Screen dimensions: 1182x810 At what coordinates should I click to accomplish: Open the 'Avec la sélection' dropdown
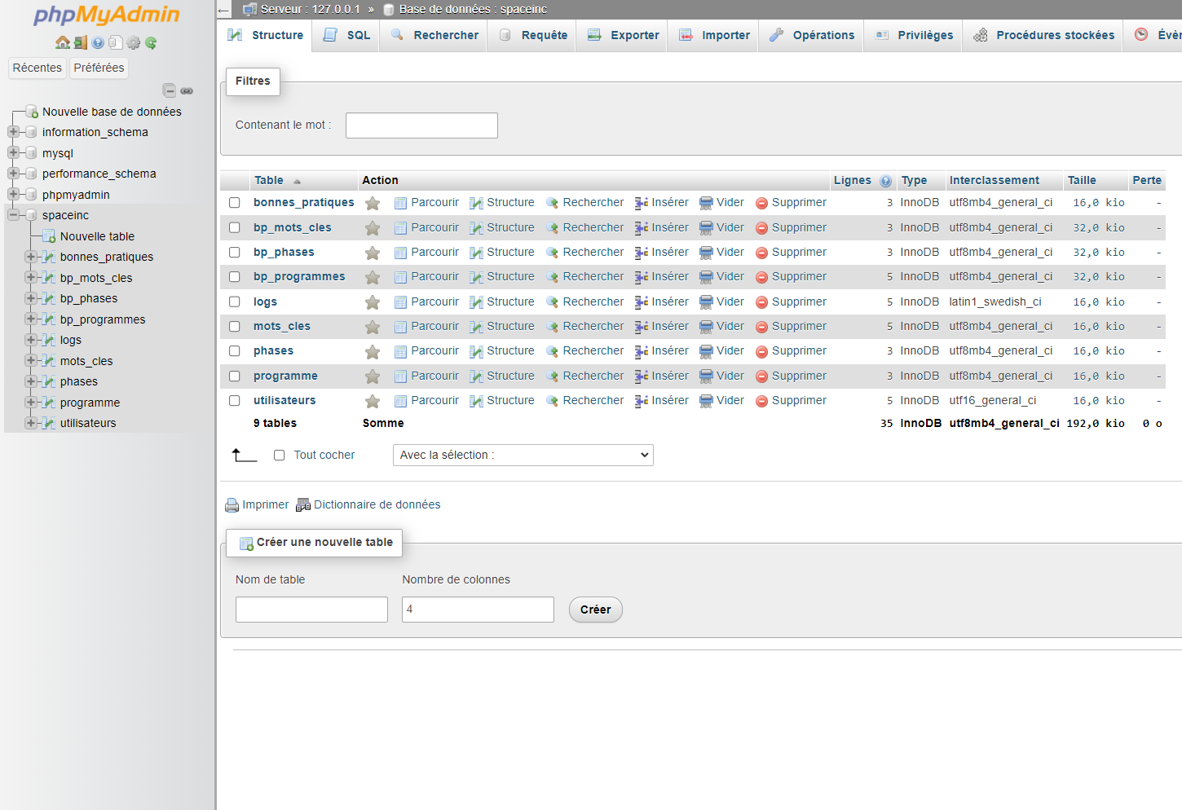[x=523, y=456]
